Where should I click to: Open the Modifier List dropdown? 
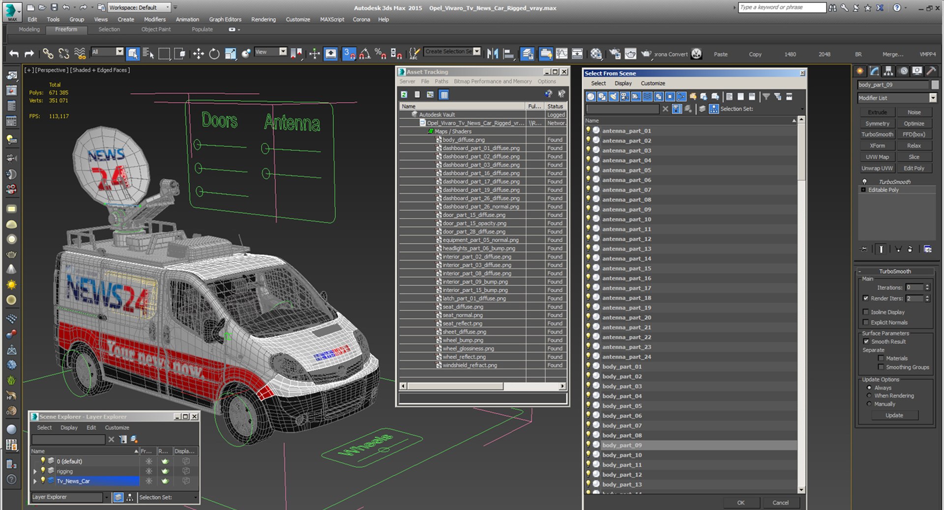(x=933, y=98)
